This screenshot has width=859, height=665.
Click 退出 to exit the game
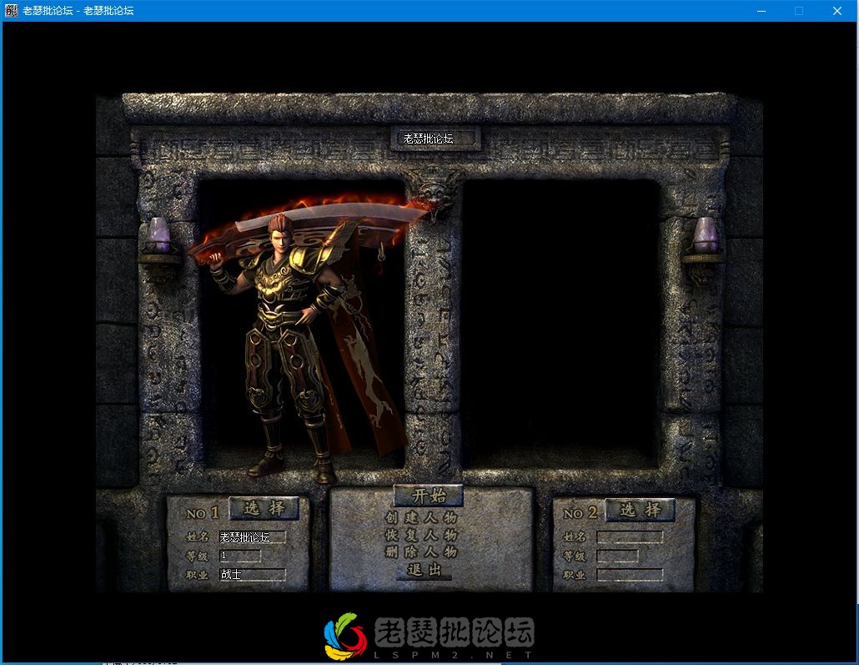424,570
